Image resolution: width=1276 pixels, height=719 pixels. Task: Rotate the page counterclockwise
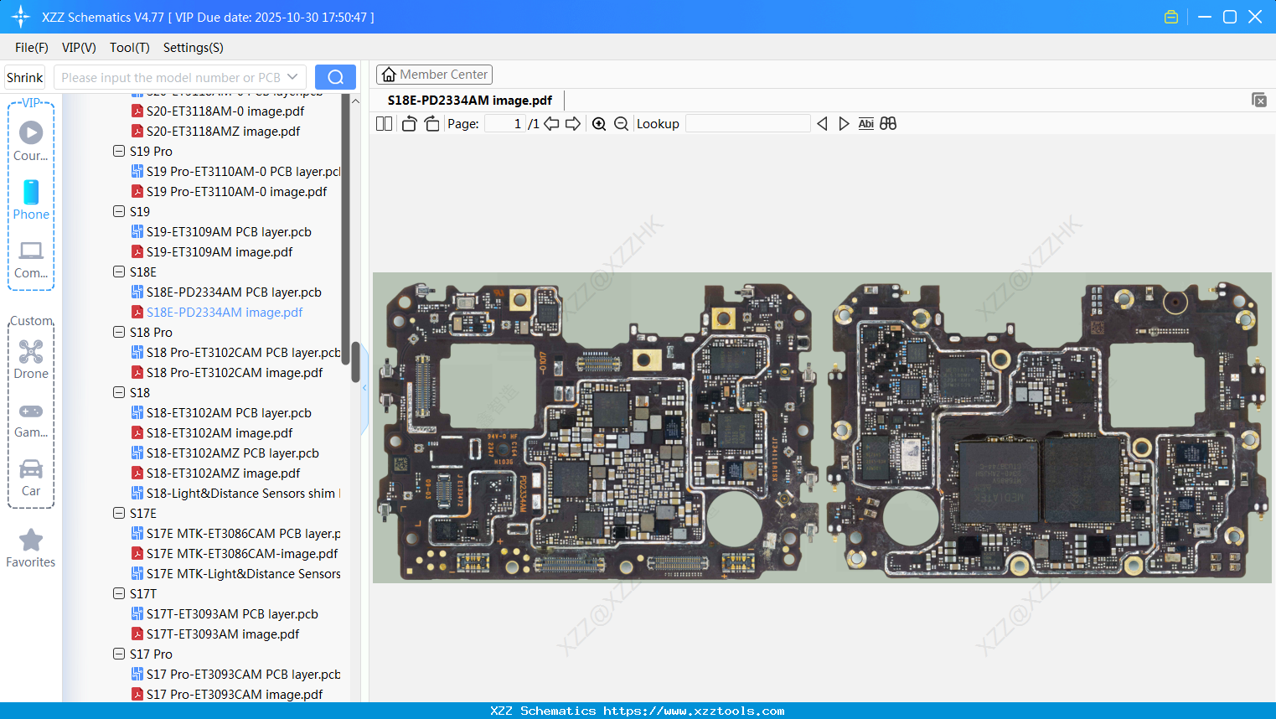408,123
